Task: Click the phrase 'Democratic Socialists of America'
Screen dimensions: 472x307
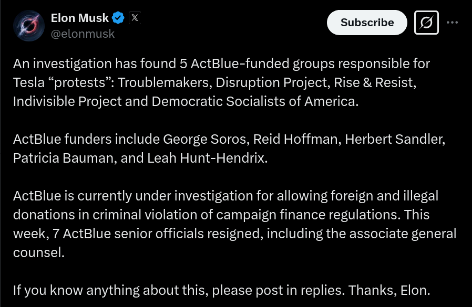Action: pyautogui.click(x=254, y=101)
